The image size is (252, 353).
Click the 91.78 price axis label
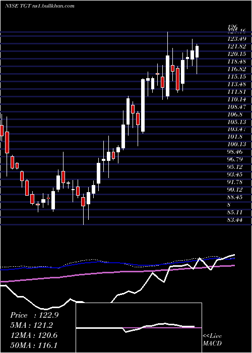click(x=235, y=182)
